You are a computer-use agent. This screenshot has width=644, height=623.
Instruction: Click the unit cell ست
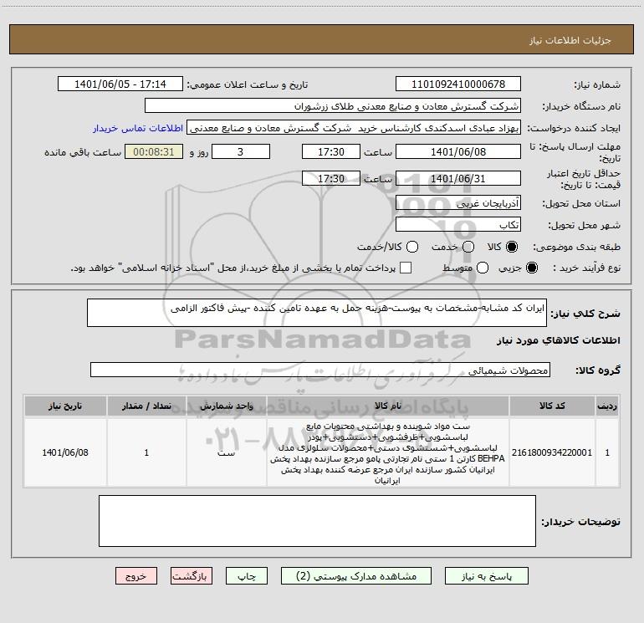pos(227,452)
